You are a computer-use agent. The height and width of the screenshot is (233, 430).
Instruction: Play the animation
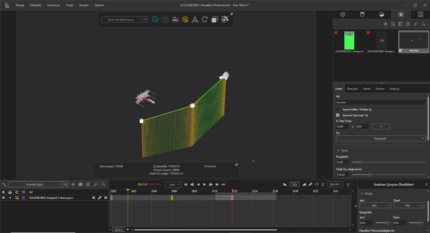pyautogui.click(x=204, y=184)
